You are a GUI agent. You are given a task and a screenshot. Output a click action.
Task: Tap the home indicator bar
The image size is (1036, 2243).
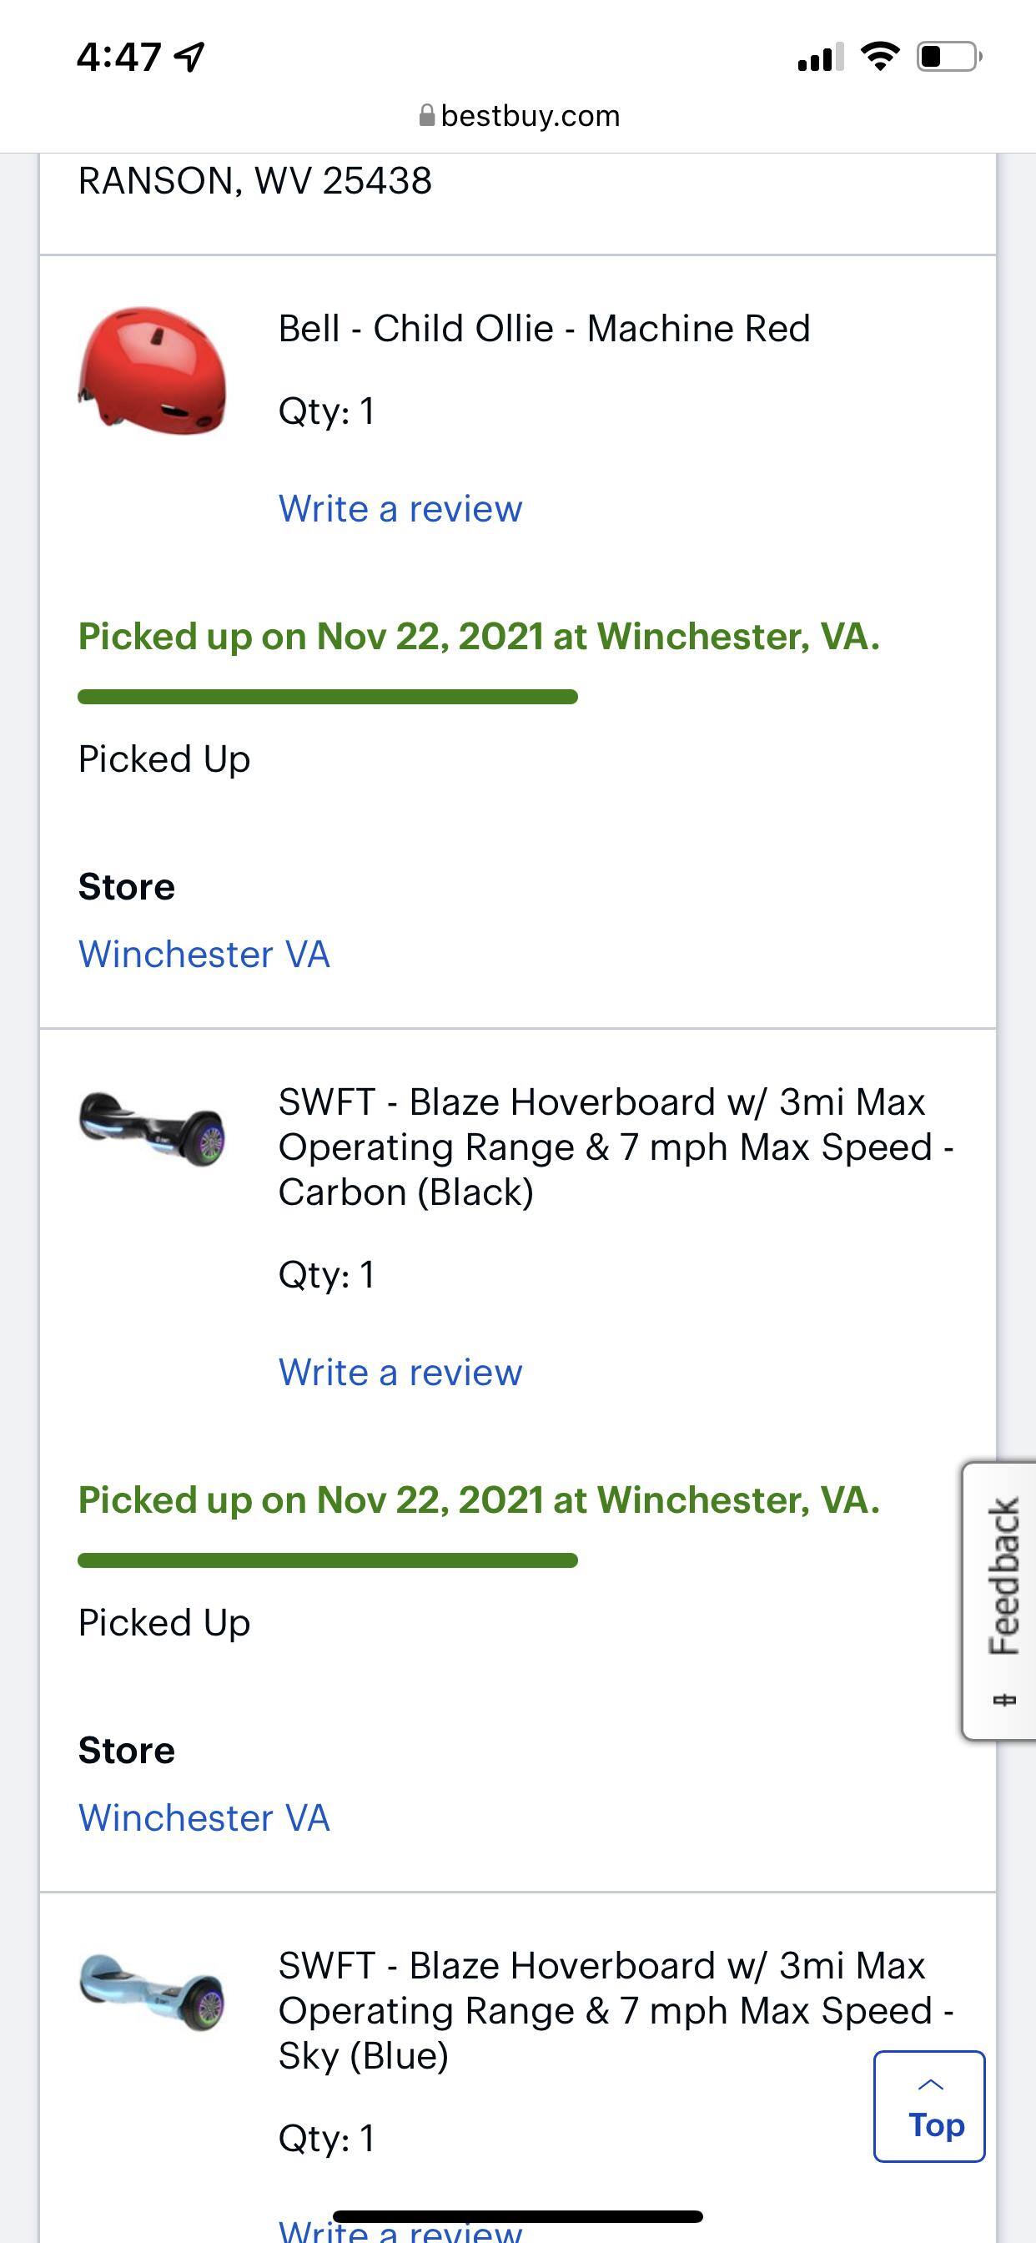(x=518, y=2216)
